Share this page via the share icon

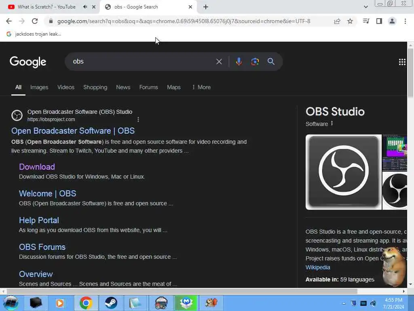coord(337,21)
